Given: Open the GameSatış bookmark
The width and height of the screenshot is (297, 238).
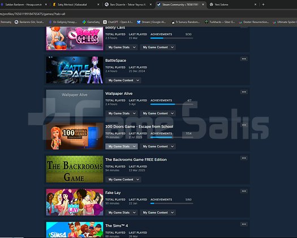Looking at the screenshot, I should [x=91, y=22].
